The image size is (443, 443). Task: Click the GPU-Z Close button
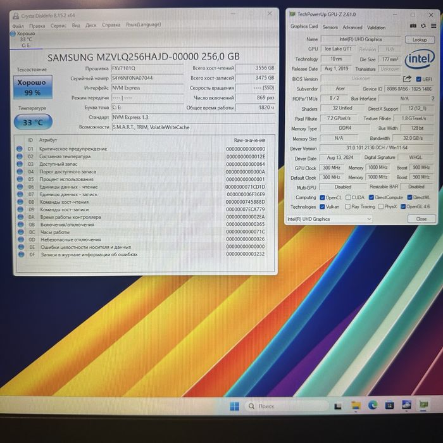click(x=421, y=219)
